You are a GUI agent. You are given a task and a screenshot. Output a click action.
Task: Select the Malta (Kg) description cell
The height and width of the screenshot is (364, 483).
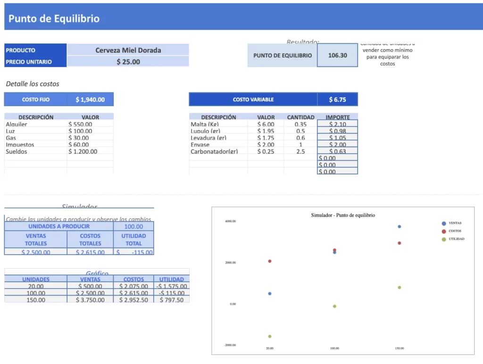point(218,124)
